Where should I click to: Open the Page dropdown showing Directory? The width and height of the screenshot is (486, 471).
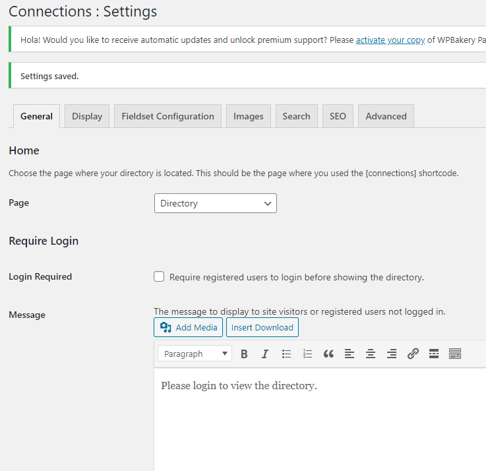coord(216,203)
